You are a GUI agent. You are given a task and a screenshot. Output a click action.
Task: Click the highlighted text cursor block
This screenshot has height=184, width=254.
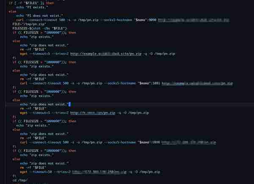tap(70, 104)
